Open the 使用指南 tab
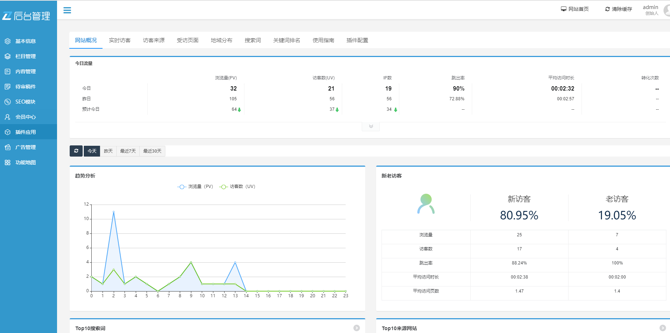 pyautogui.click(x=323, y=40)
